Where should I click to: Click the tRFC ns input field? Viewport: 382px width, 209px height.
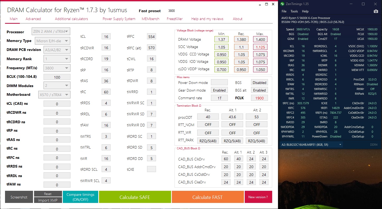[x=57, y=158]
